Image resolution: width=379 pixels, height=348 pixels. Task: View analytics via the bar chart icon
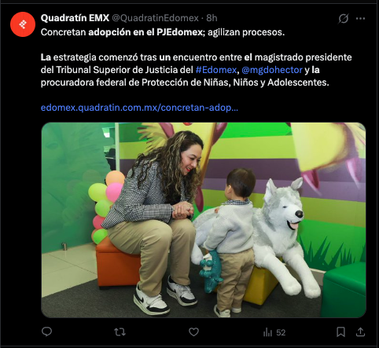[x=267, y=332]
